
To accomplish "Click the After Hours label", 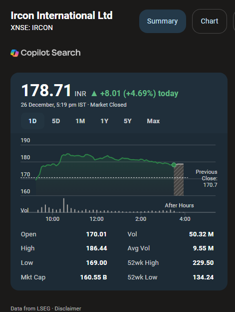I will tap(179, 205).
